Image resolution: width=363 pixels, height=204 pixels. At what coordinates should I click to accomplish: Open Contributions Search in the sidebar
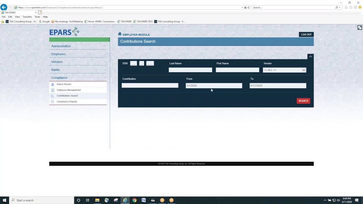point(67,96)
